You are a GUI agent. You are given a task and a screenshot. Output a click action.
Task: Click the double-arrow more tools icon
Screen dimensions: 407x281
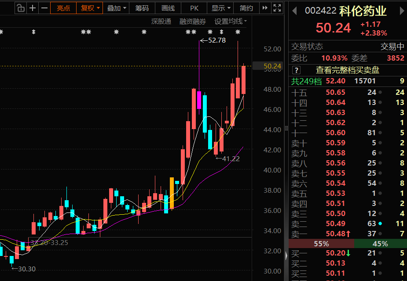click(265, 8)
